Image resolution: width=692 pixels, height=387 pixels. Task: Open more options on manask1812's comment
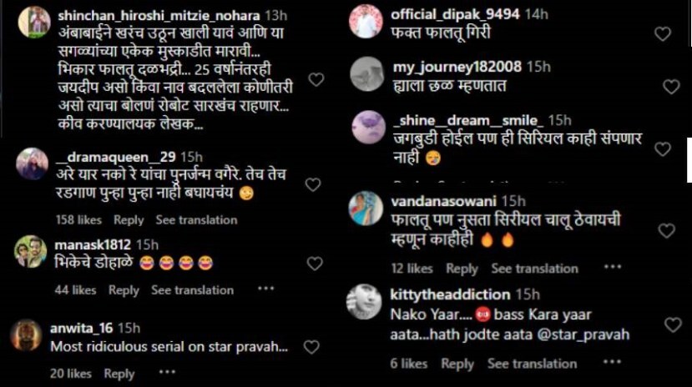pos(265,289)
